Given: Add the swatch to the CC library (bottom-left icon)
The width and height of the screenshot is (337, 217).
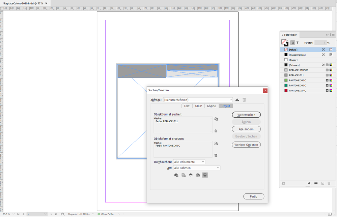Looking at the screenshot, I should [x=283, y=183].
